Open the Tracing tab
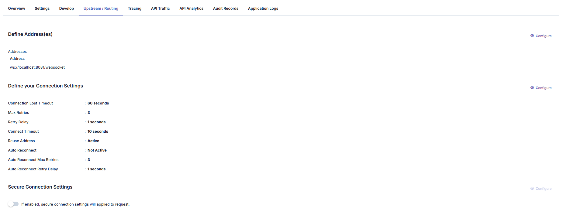This screenshot has height=215, width=563. tap(134, 9)
